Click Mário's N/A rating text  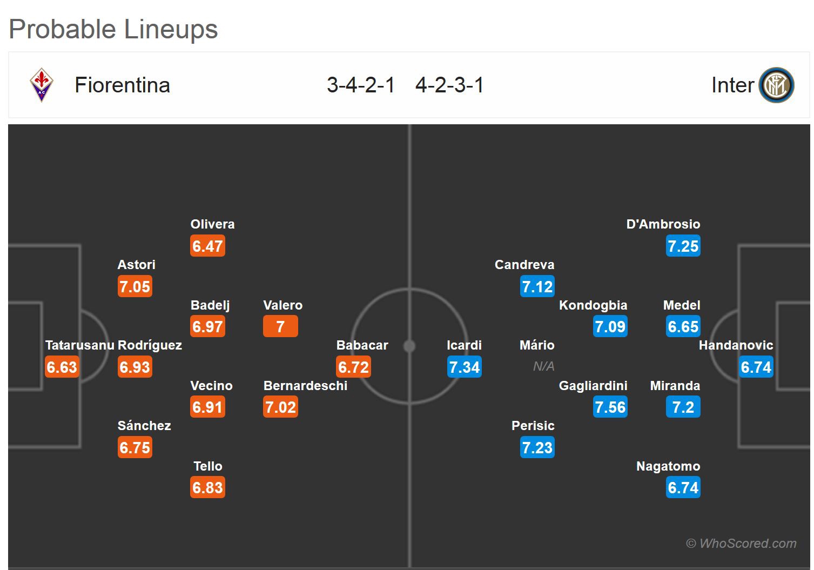click(x=543, y=367)
